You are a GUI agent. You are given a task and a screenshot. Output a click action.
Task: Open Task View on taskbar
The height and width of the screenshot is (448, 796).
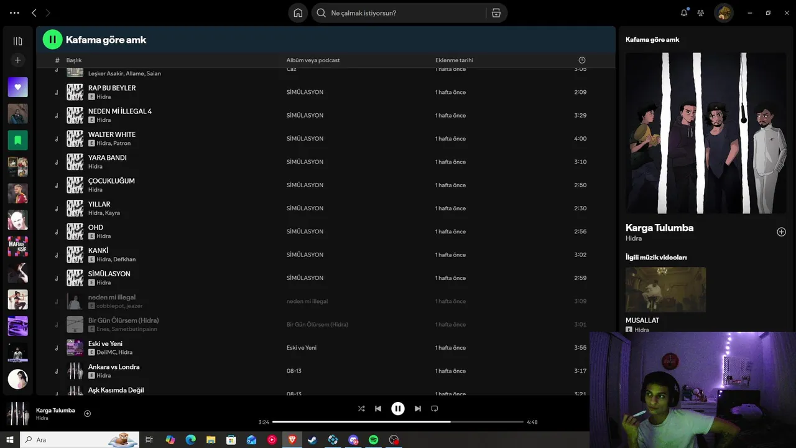(x=149, y=440)
